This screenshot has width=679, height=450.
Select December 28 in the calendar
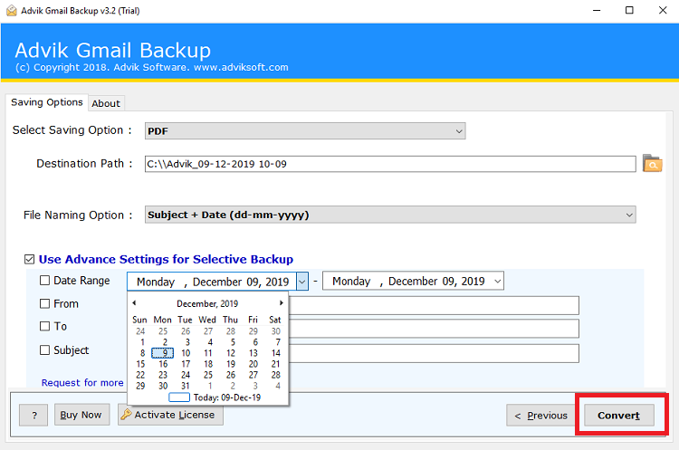tap(276, 375)
